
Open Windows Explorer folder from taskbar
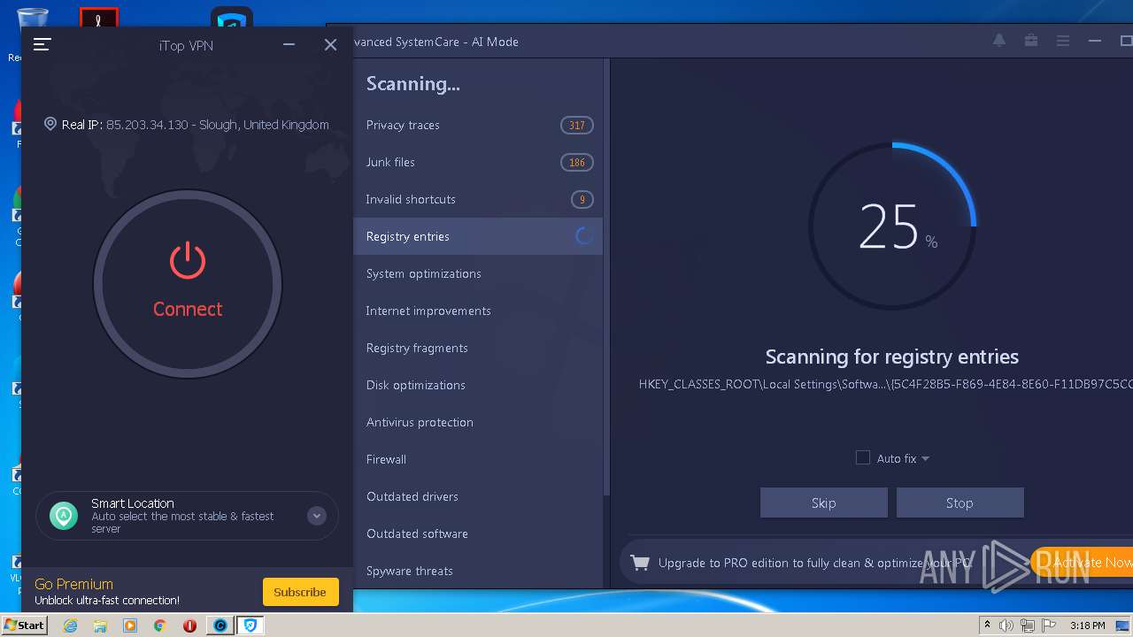coord(100,625)
